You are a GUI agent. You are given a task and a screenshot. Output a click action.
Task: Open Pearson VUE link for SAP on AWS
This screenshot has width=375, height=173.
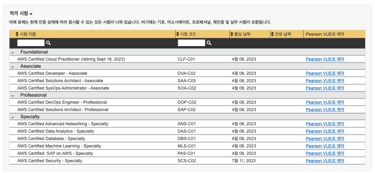click(325, 153)
